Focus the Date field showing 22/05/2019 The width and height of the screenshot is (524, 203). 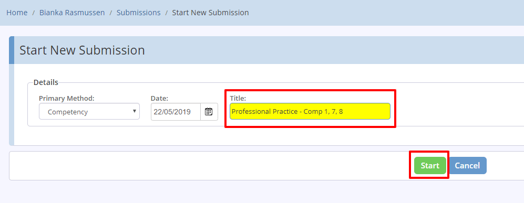coord(176,112)
